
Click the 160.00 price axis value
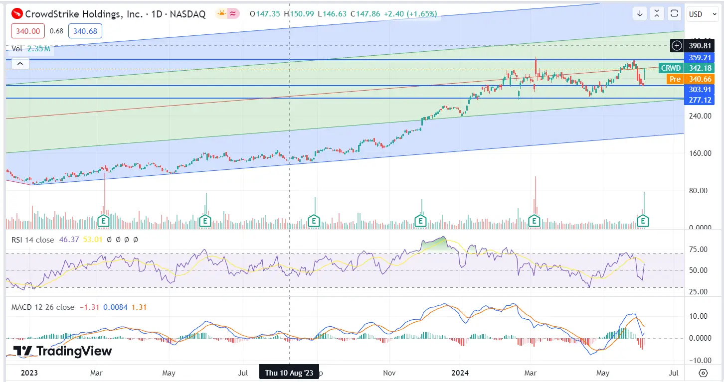coord(700,153)
